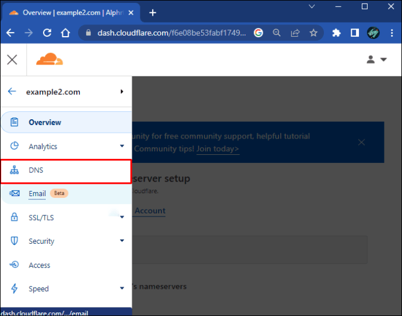
Task: Close the sidebar with the X icon
Action: click(x=12, y=60)
